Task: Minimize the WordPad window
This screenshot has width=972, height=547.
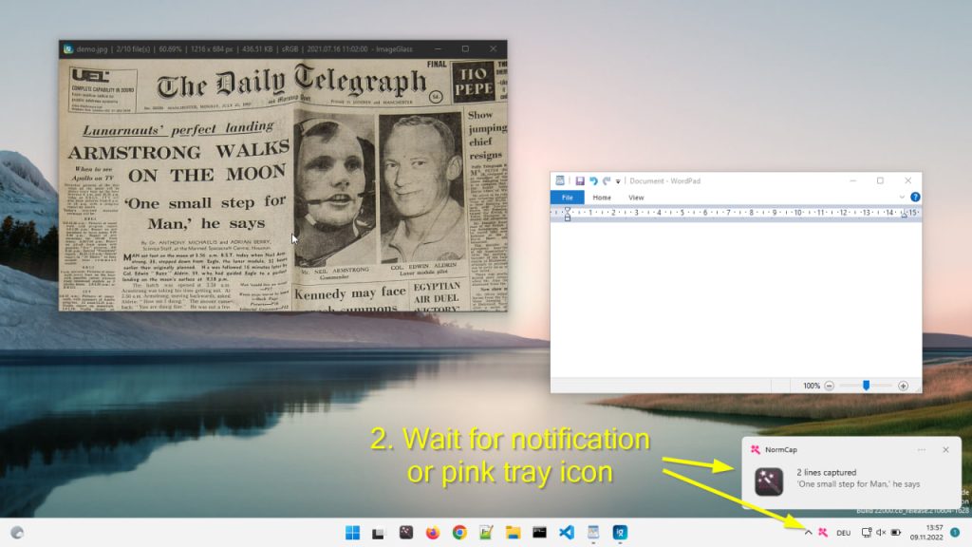Action: click(853, 180)
